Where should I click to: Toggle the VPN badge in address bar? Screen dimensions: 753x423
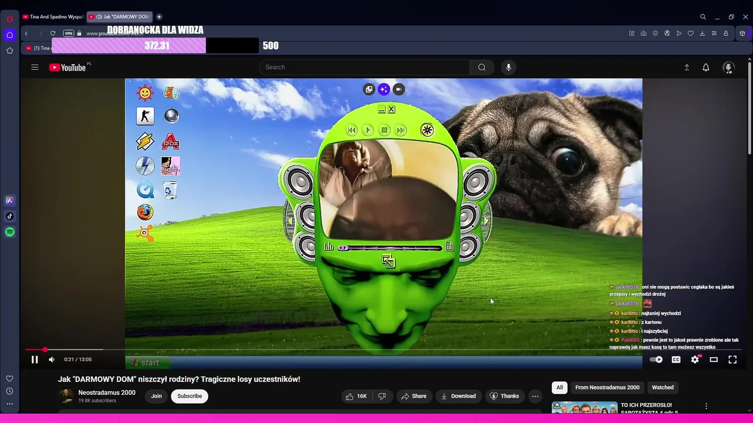69,33
